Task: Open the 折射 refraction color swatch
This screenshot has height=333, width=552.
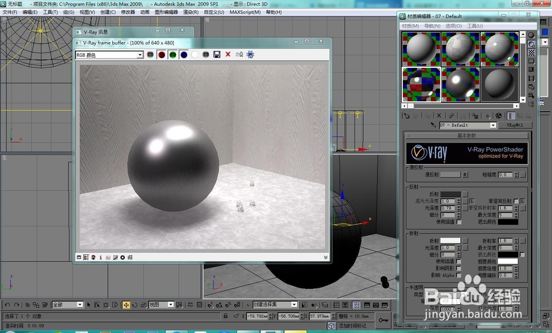Action: [x=450, y=241]
